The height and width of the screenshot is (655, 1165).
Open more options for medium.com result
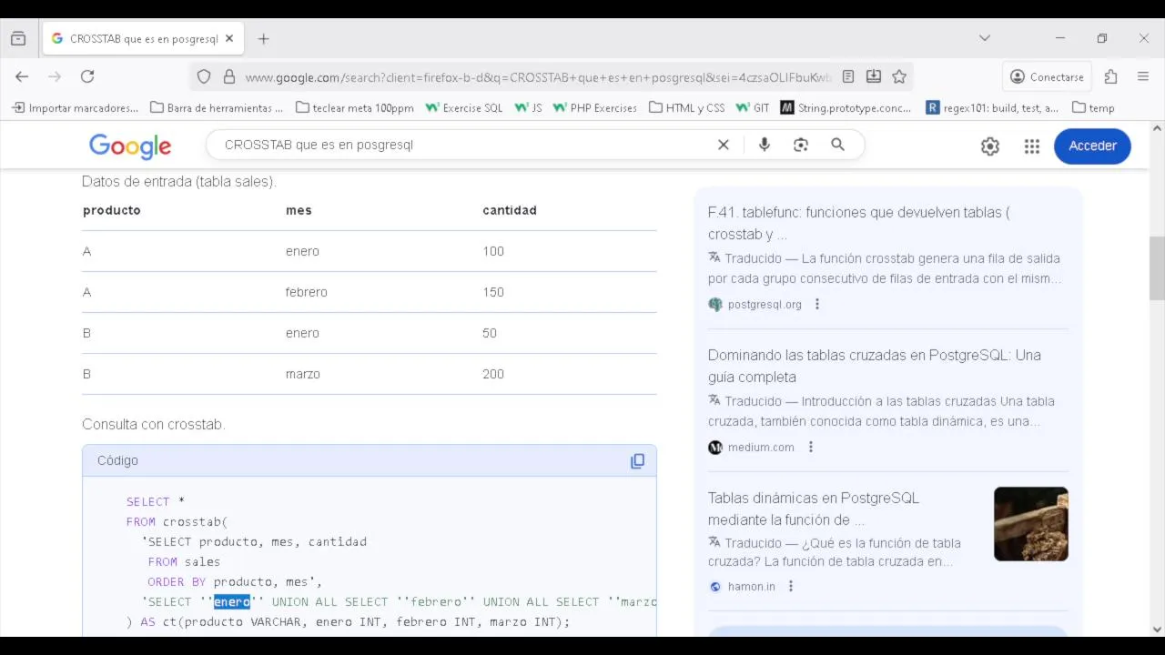(810, 447)
